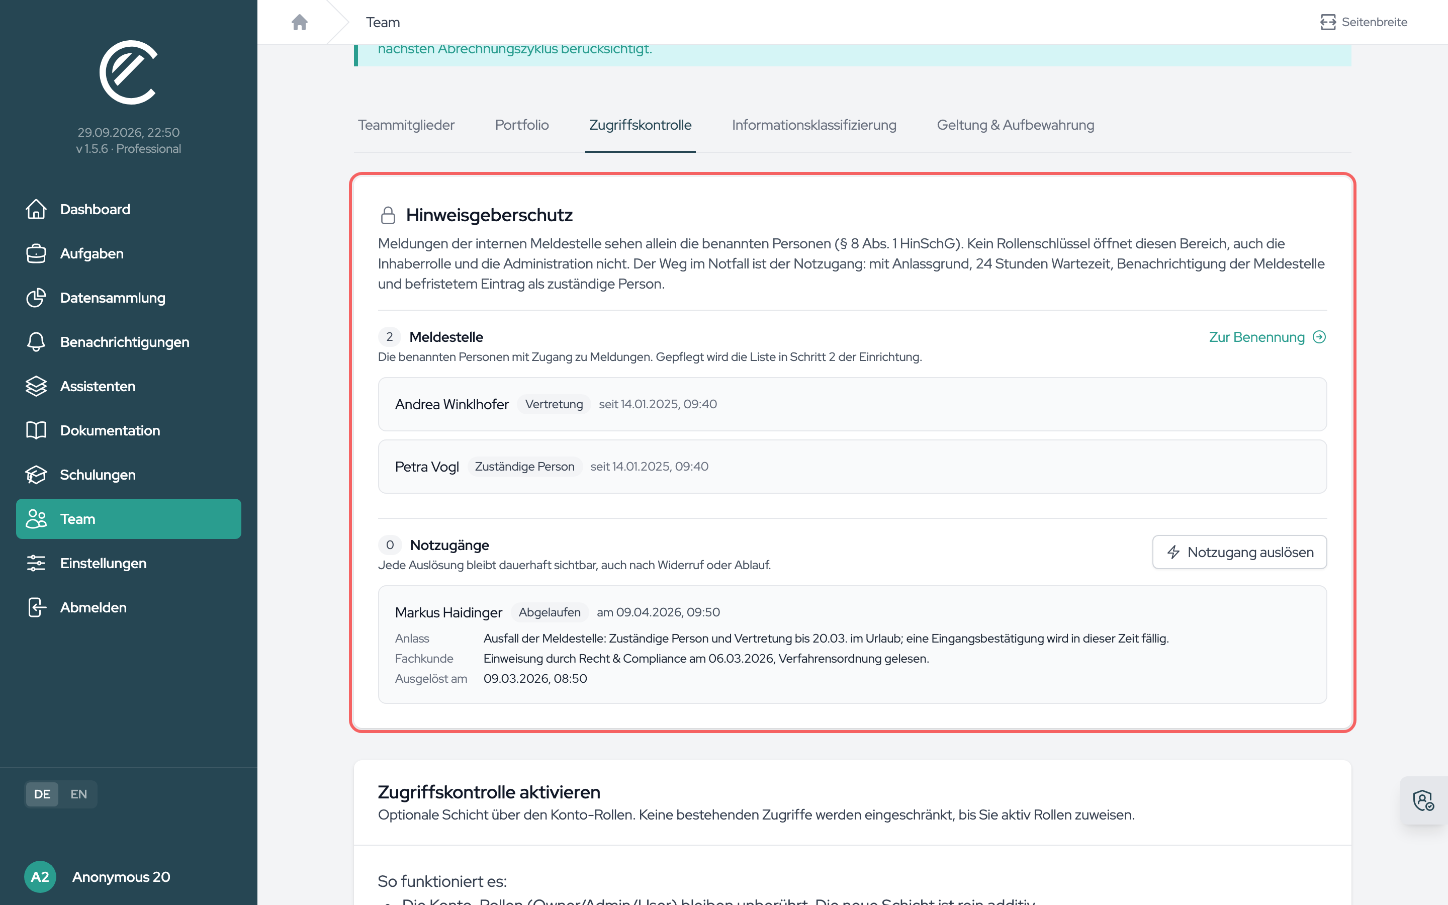Viewport: 1448px width, 905px height.
Task: Click the Dokumentation book icon
Action: (x=36, y=430)
